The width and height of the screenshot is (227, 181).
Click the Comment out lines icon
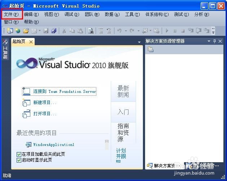[x=101, y=31]
